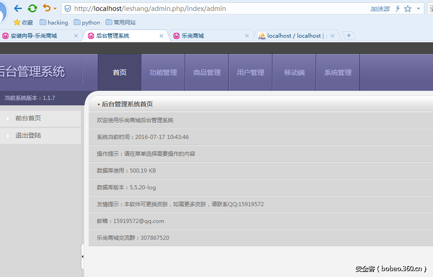Open dropdown arrow next to undo icon
This screenshot has width=433, height=277.
pos(55,9)
